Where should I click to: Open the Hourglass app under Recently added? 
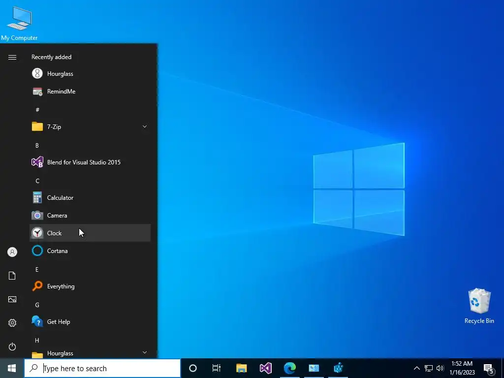coord(90,74)
